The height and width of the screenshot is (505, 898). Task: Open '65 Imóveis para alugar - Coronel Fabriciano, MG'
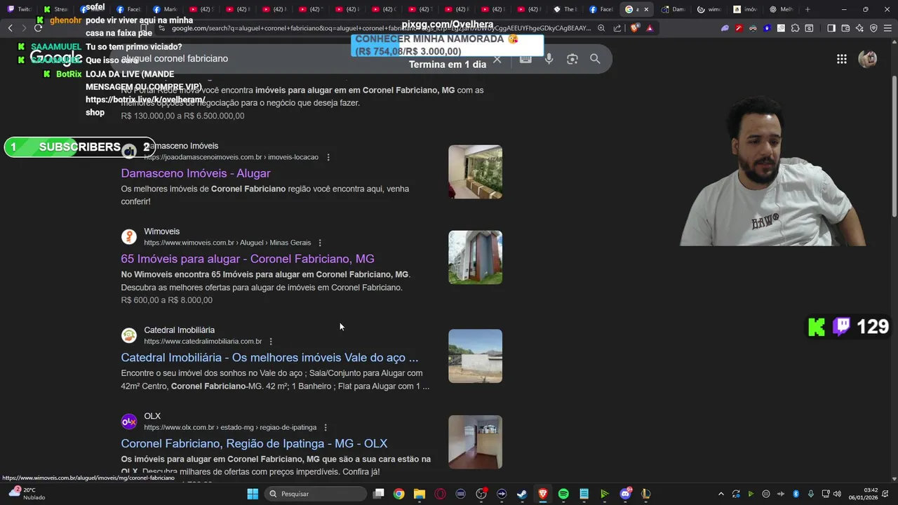coord(248,259)
